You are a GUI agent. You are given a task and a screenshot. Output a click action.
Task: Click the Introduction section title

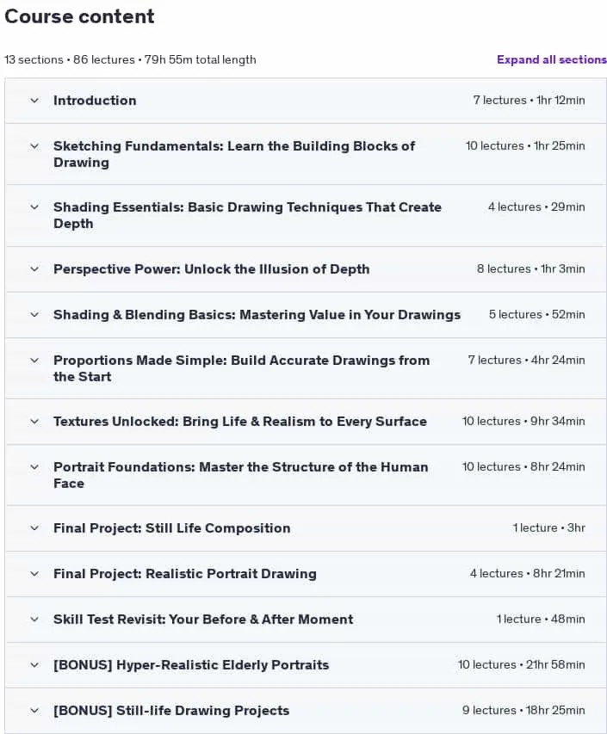tap(95, 101)
